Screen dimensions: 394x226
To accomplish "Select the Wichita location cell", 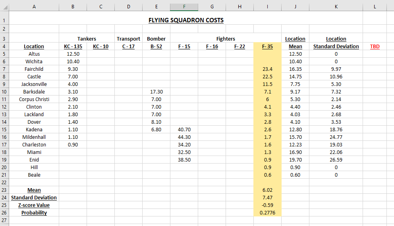I will tap(34, 61).
